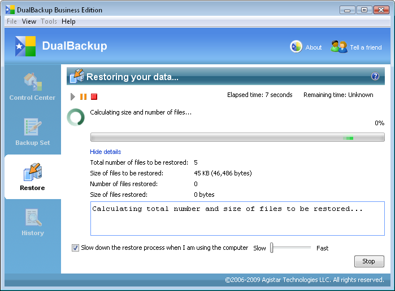Pause the restore process
This screenshot has width=395, height=291.
83,96
